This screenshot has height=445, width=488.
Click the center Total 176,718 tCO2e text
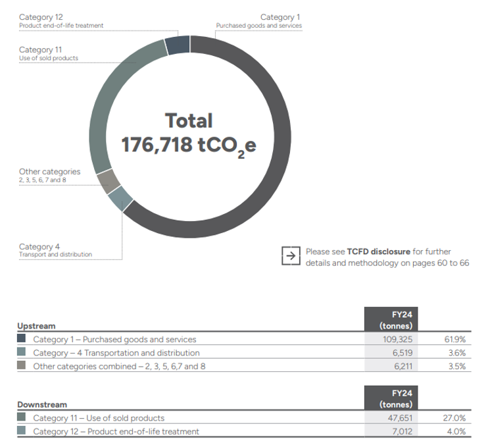[x=189, y=133]
